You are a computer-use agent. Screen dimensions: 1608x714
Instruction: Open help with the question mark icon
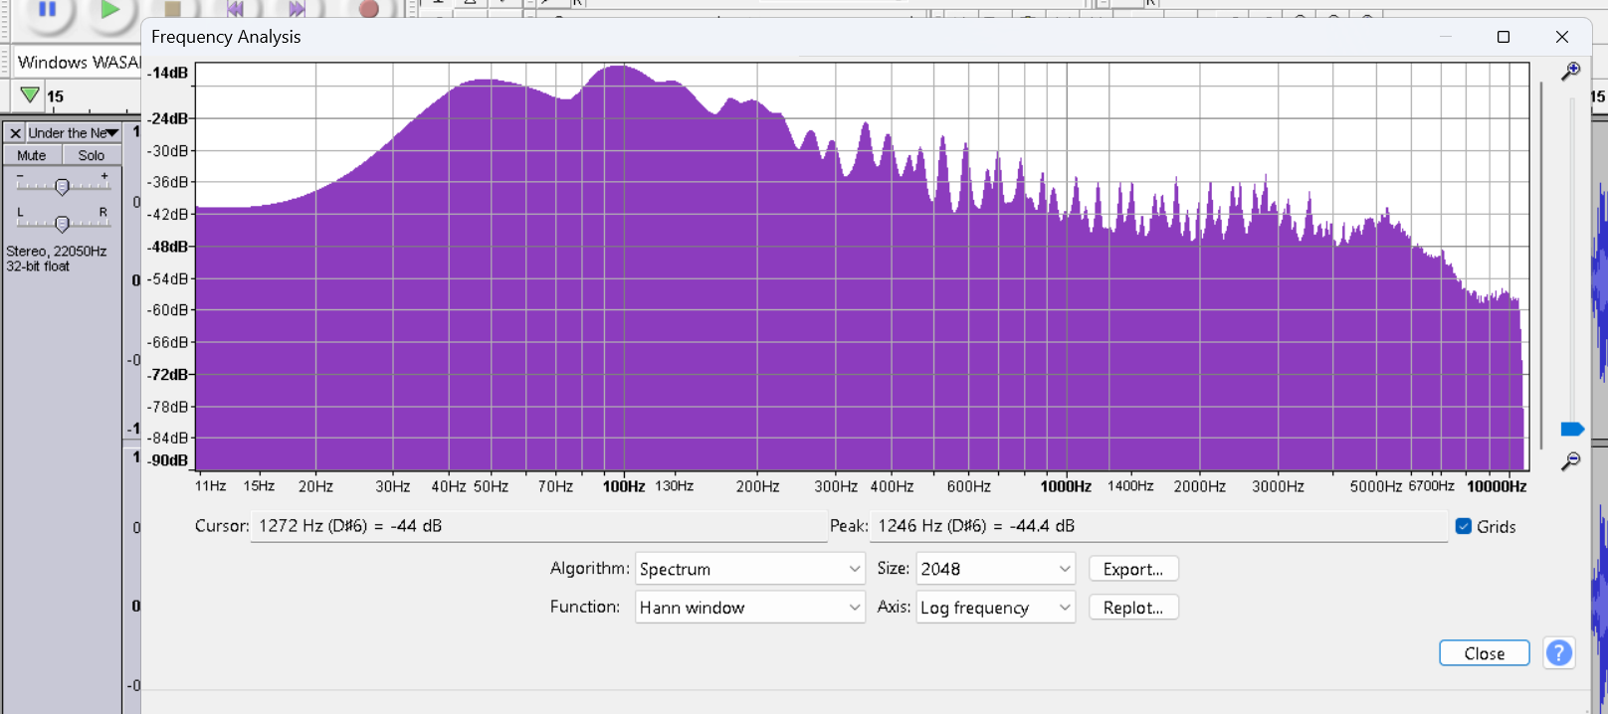point(1558,653)
